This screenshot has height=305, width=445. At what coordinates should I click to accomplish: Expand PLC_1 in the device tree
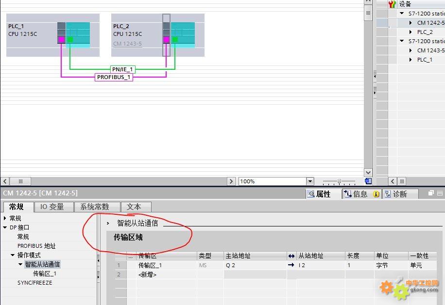point(411,60)
